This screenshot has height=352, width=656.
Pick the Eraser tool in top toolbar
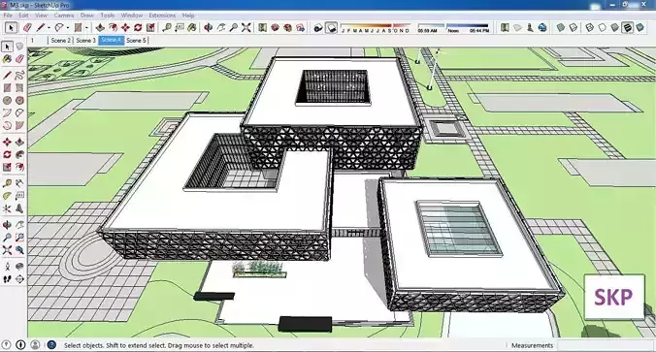(27, 28)
